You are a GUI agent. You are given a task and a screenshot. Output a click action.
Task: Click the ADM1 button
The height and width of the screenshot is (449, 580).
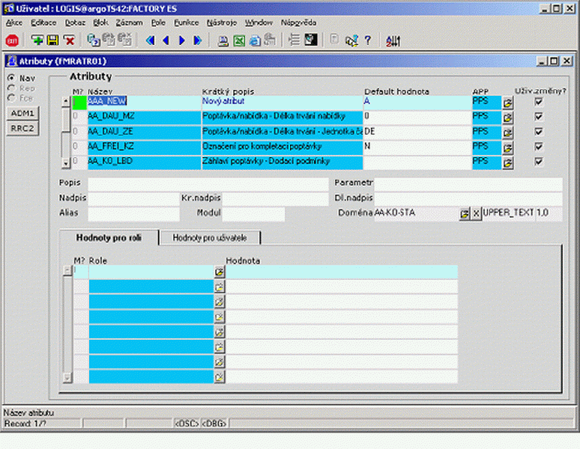tap(22, 113)
